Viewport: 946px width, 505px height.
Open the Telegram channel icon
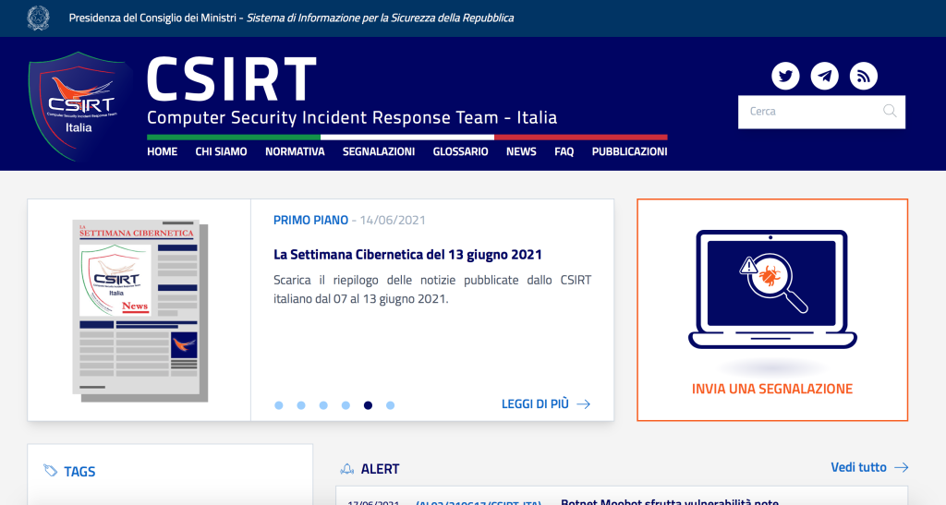pos(825,76)
